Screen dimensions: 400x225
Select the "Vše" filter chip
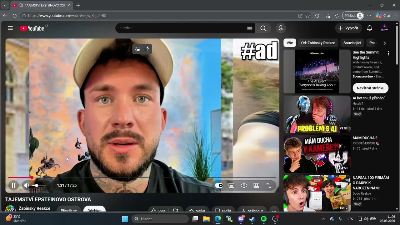click(x=290, y=43)
